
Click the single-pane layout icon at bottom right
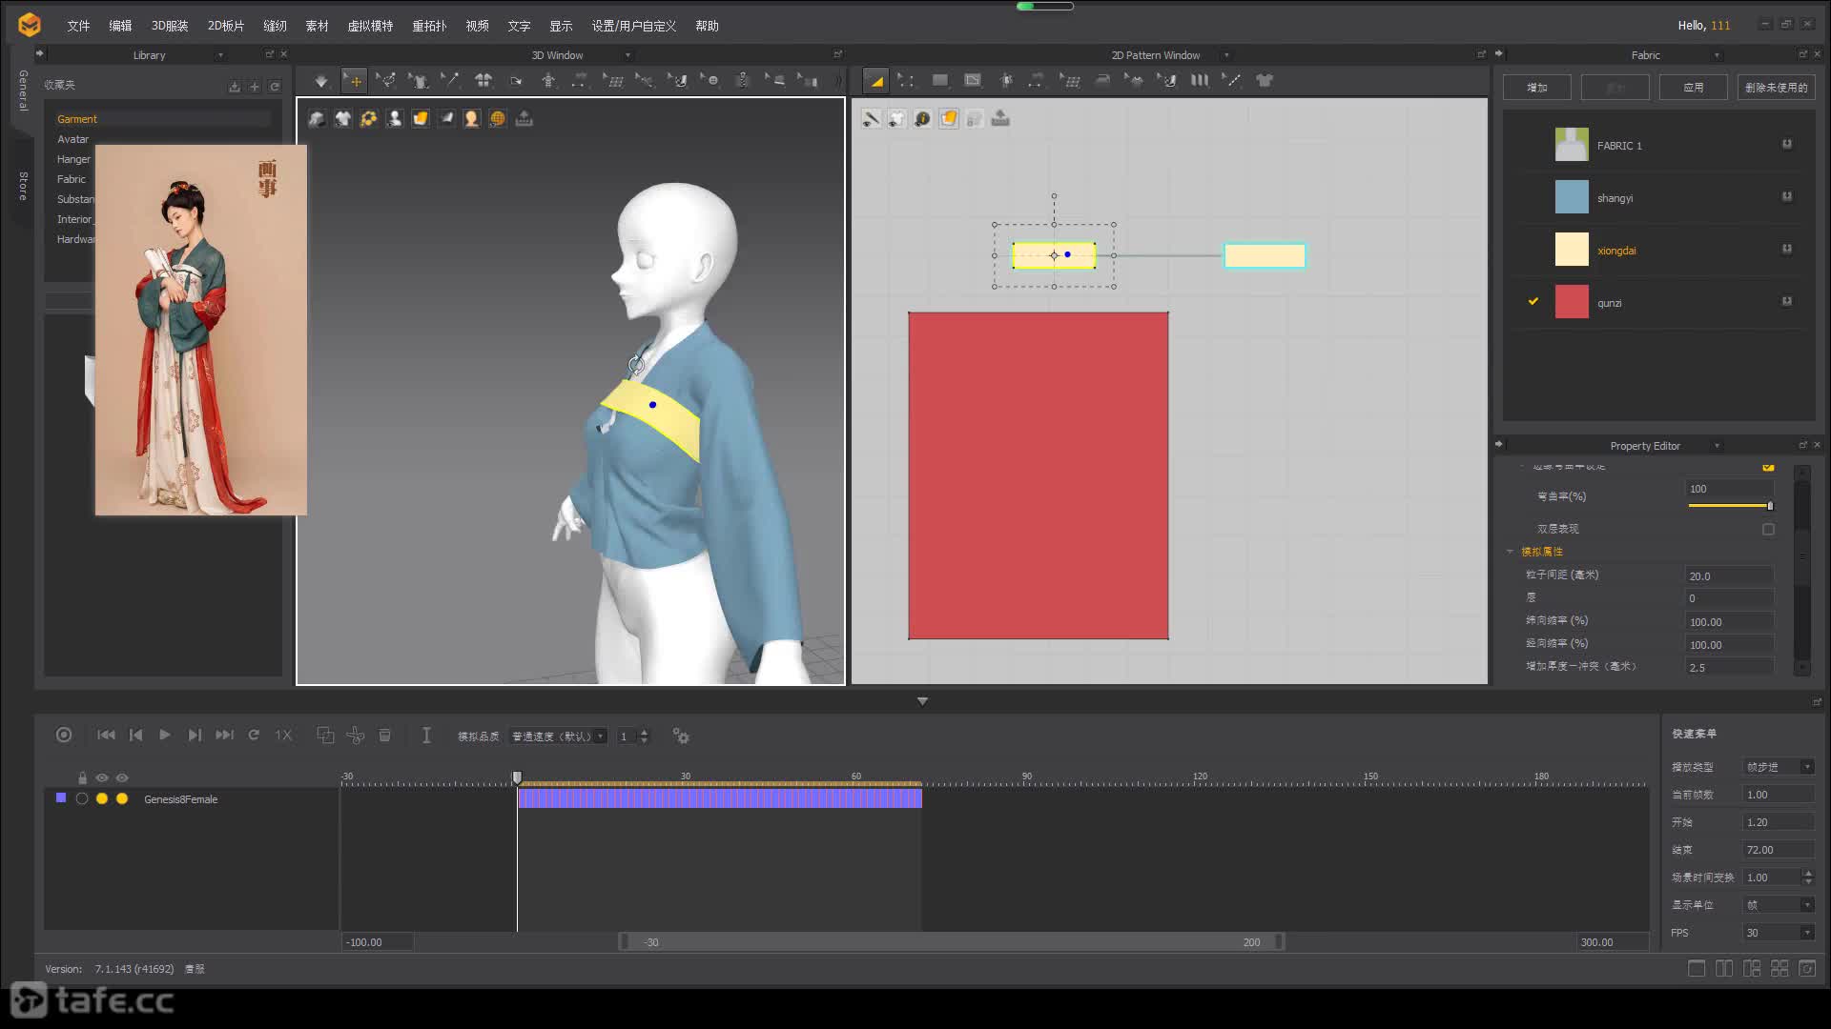[1697, 968]
